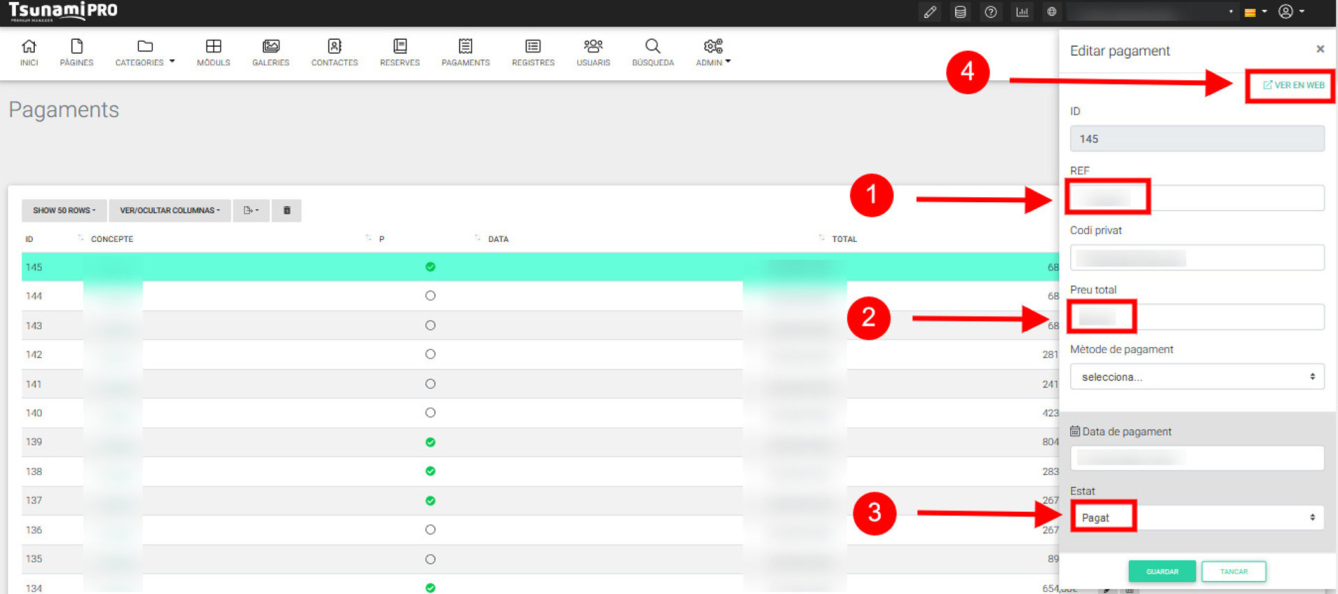Click the REF input field
This screenshot has height=594, width=1338.
pyautogui.click(x=1196, y=198)
